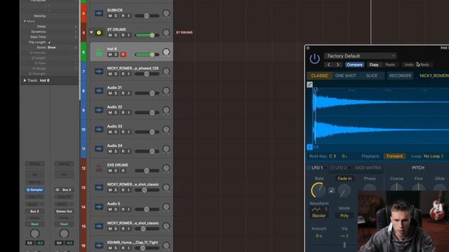Click the Audio 21 track waveform icon

pyautogui.click(x=99, y=91)
